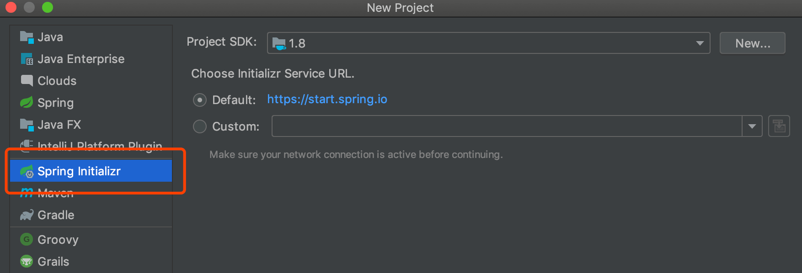
Task: Expand the Custom URL history dropdown arrow
Action: [x=752, y=126]
